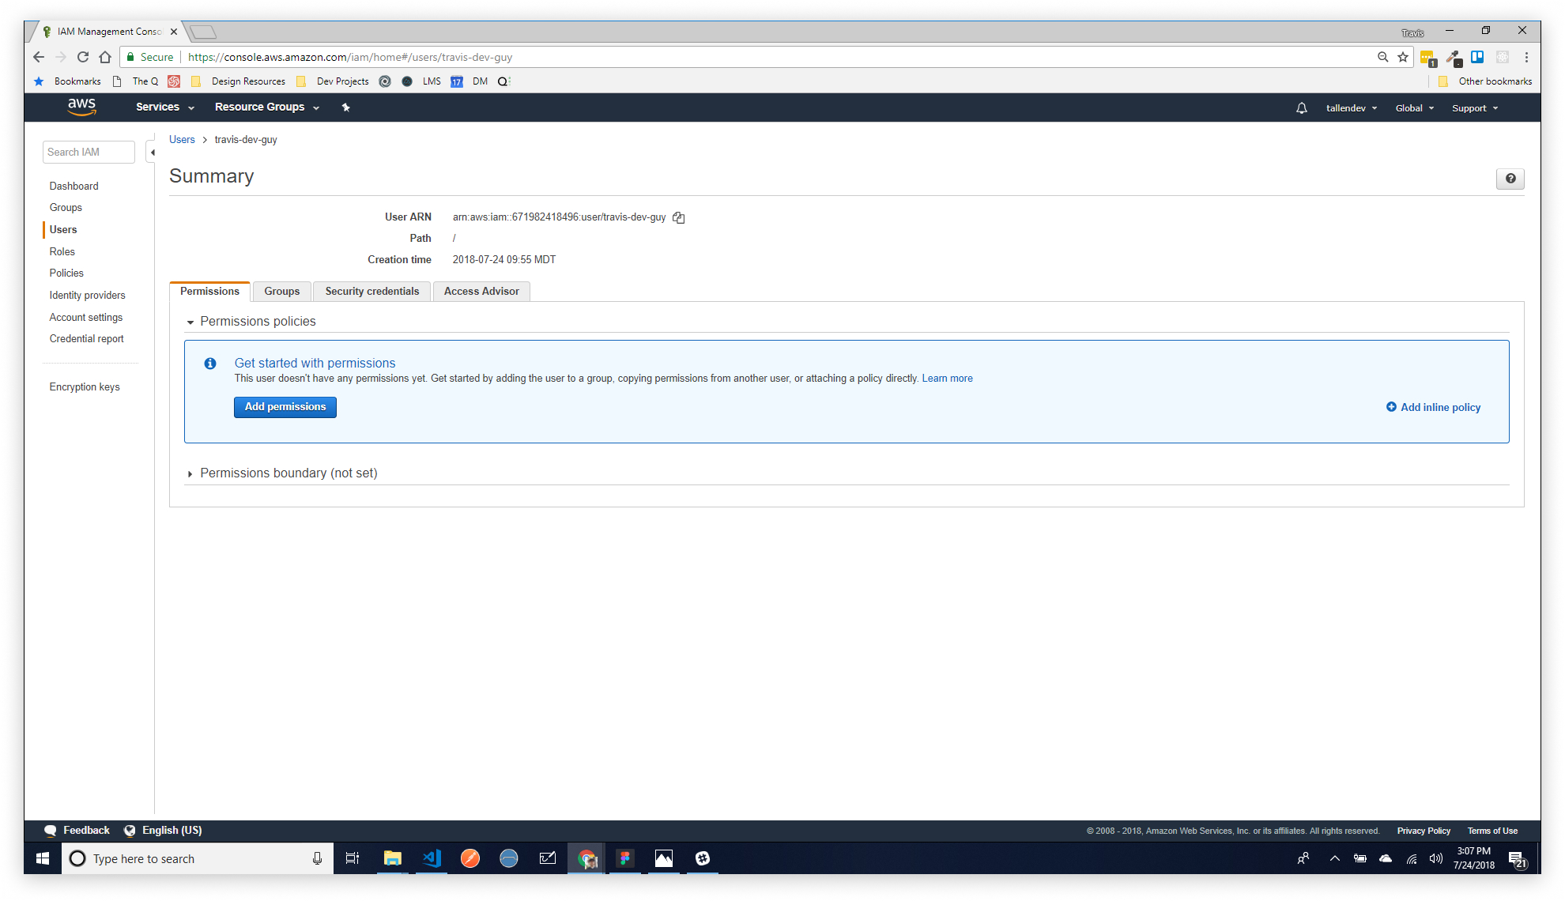
Task: Open the notifications bell icon
Action: click(1301, 108)
